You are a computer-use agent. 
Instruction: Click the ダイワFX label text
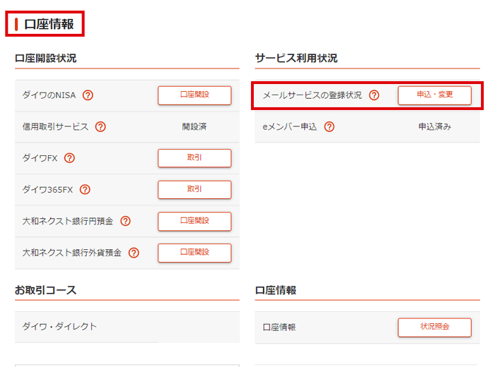[x=40, y=158]
